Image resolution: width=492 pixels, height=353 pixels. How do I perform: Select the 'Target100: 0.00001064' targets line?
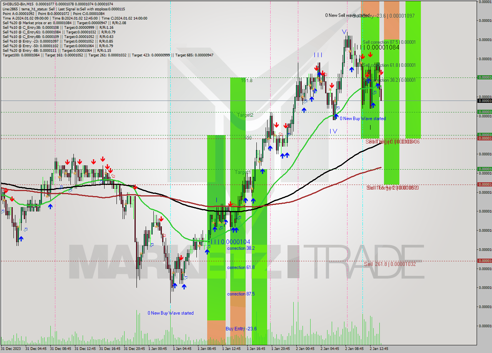(x=108, y=55)
